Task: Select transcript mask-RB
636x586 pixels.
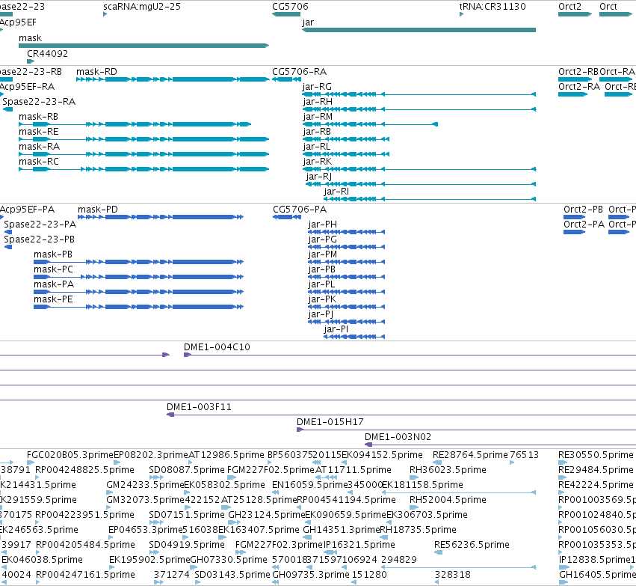Action: click(x=39, y=117)
